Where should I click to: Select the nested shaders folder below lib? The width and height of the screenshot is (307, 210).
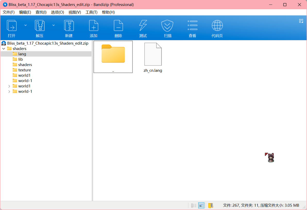pos(25,65)
